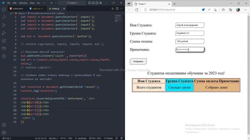
Task: Open the Edge profile avatar
Action: point(238,10)
